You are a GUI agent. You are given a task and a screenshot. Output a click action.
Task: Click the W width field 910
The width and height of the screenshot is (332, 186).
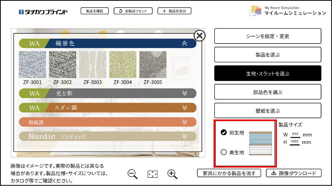click(295, 135)
